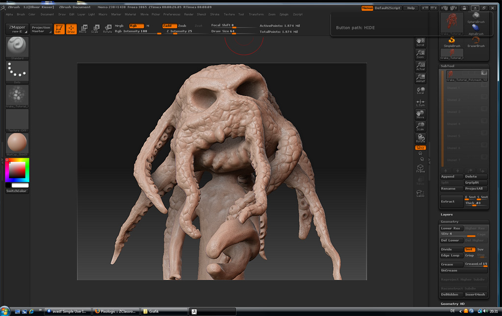Click the AAHalf view icon
This screenshot has height=316, width=502.
point(421,78)
